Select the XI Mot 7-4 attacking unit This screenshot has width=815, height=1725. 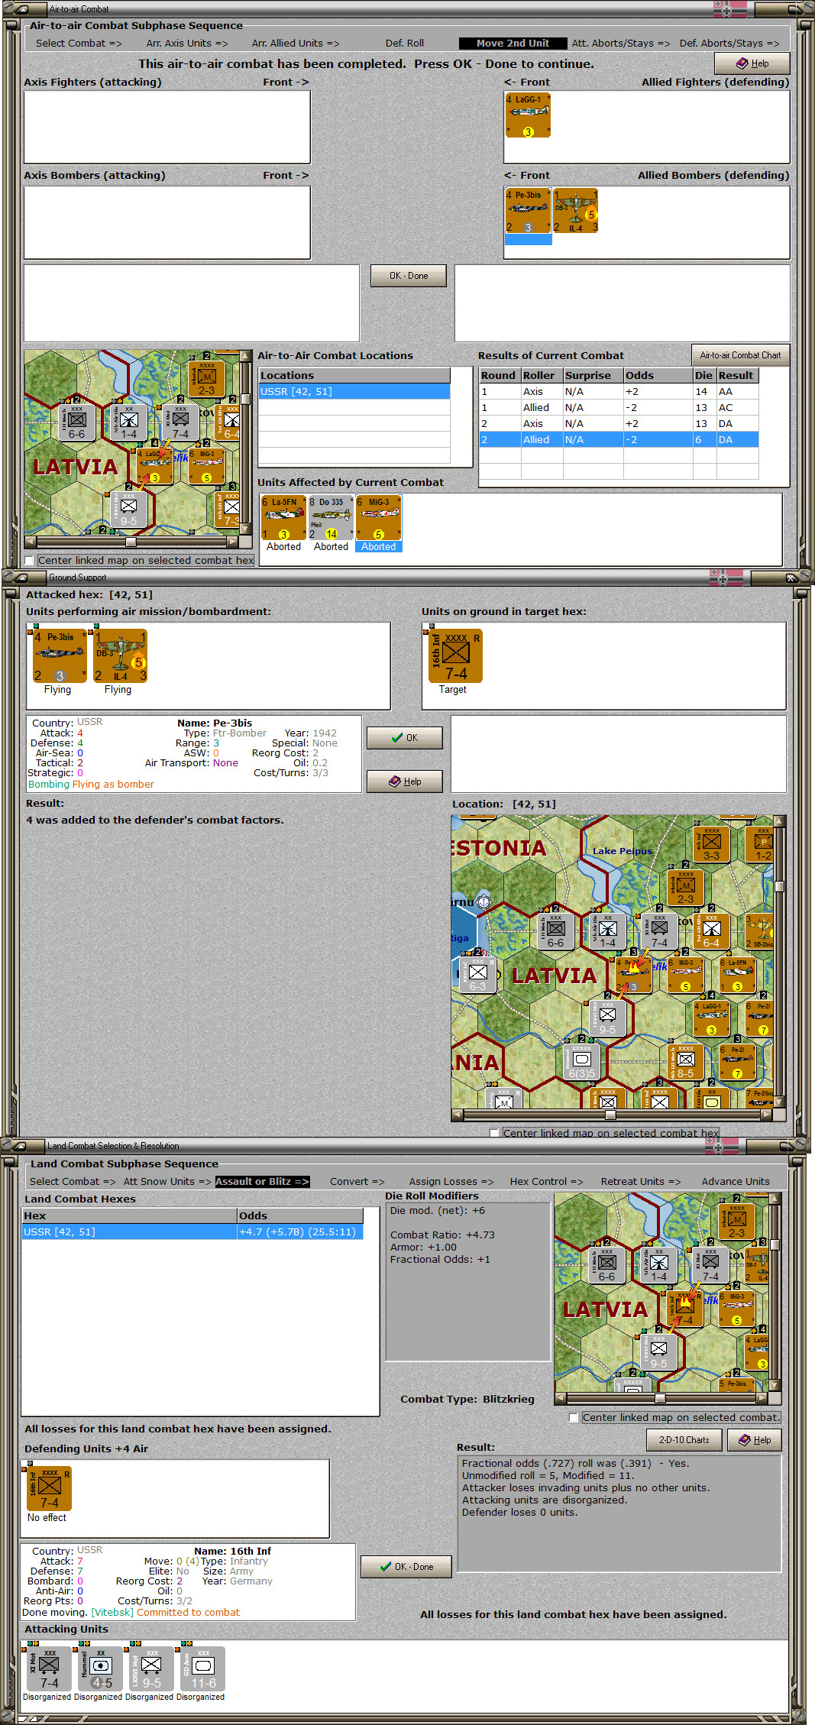pyautogui.click(x=49, y=1669)
